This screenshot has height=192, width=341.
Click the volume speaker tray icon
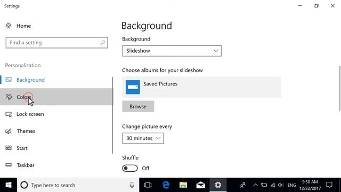281,185
